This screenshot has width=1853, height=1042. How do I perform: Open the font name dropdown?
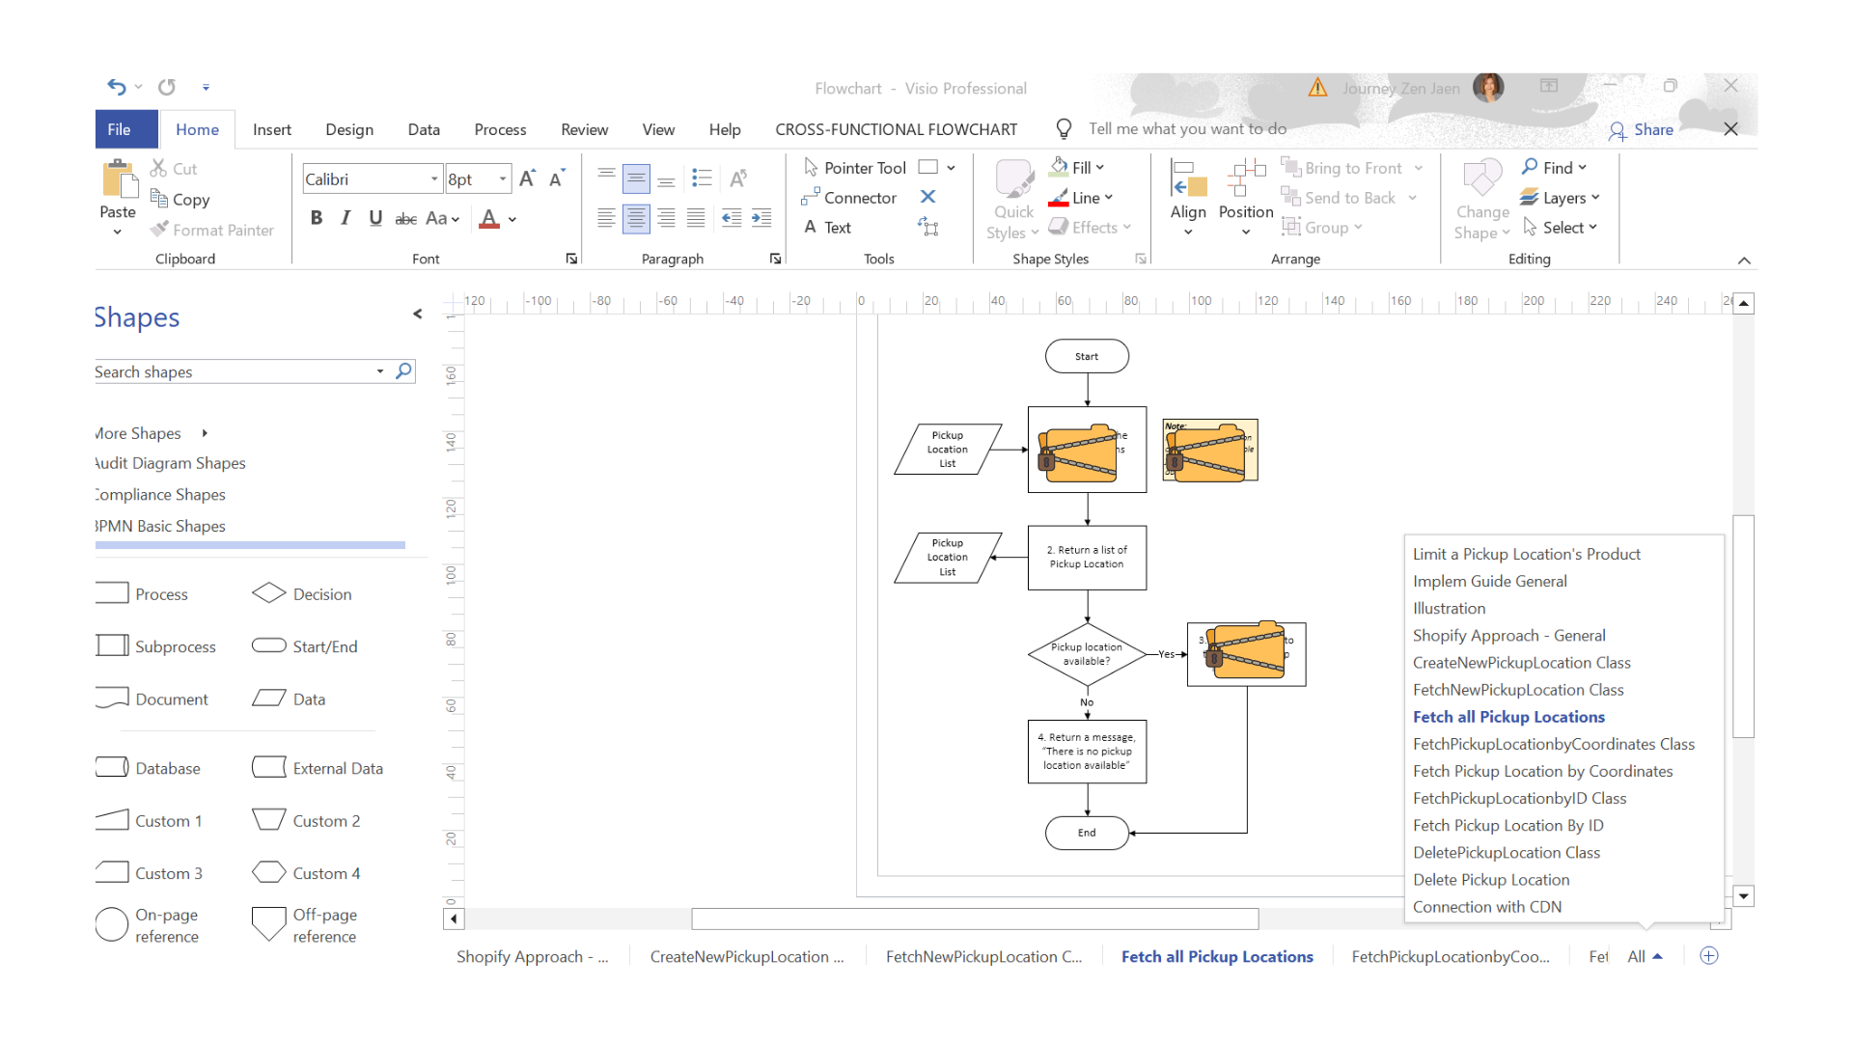click(x=433, y=179)
